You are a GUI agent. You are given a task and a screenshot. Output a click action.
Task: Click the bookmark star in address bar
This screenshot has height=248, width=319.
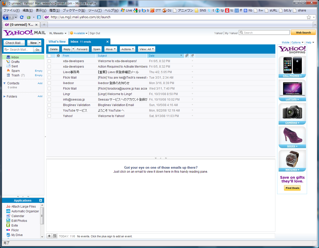point(309,17)
